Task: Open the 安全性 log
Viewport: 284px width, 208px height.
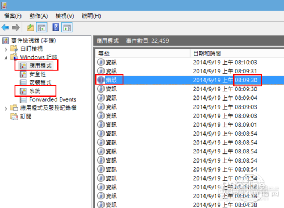Action: tap(37, 74)
